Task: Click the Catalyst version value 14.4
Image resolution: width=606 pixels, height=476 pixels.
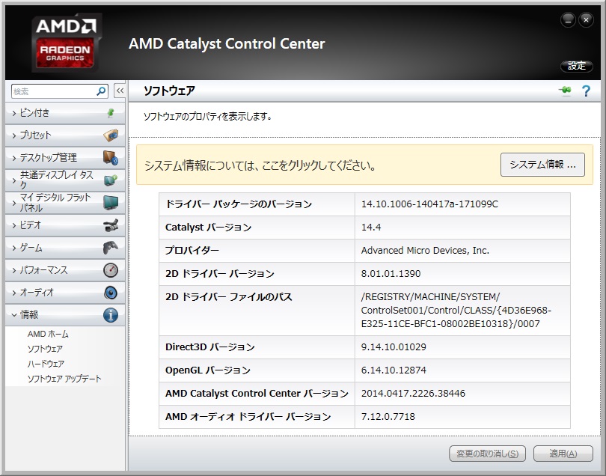Action: (x=371, y=228)
